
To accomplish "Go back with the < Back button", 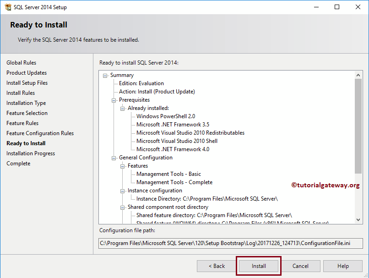I will click(217, 266).
